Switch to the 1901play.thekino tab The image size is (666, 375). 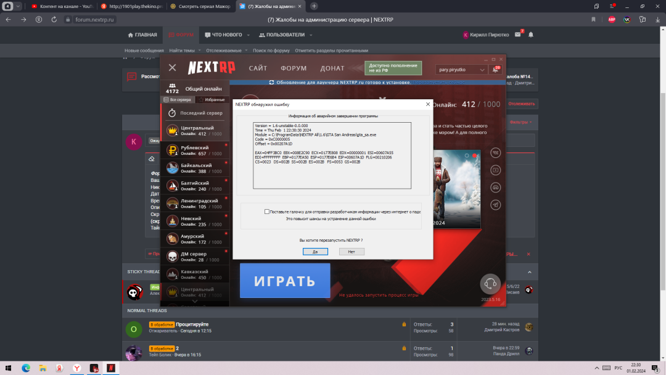click(x=132, y=6)
